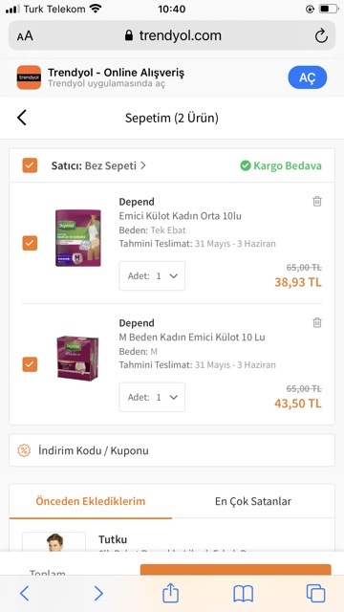Open the AA reader text size menu
Image resolution: width=344 pixels, height=612 pixels.
(x=25, y=36)
